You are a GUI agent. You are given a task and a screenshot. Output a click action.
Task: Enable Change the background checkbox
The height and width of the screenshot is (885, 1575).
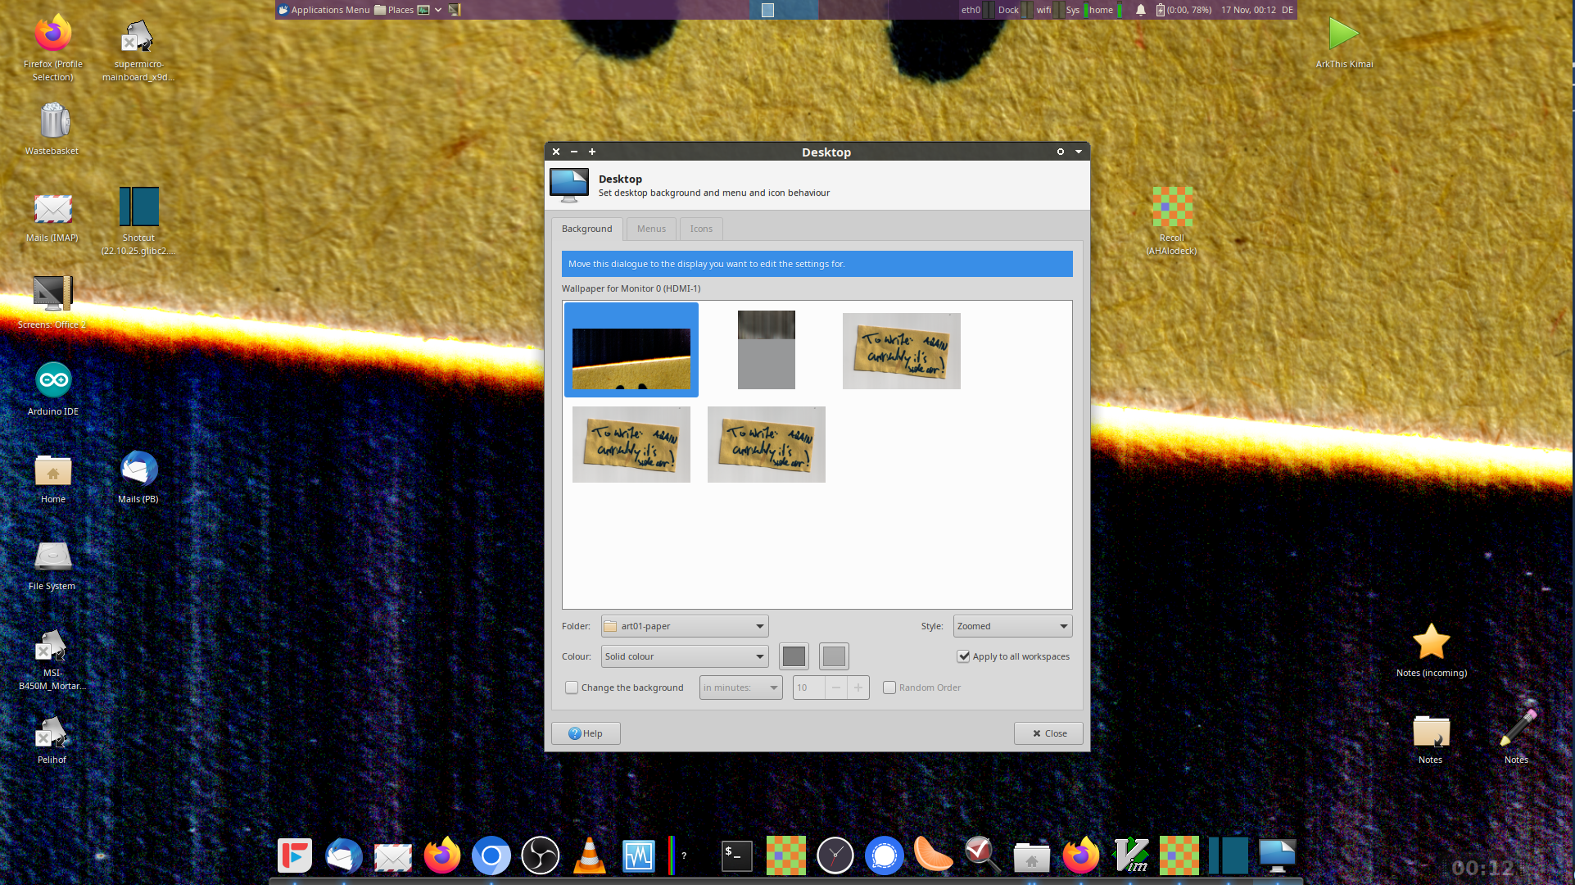tap(572, 688)
